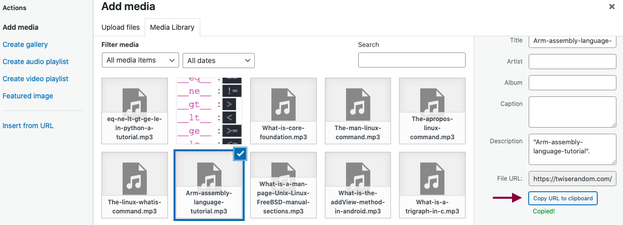Click the Arm-assembly-language-tutorial.mp3 selected item

pos(209,185)
